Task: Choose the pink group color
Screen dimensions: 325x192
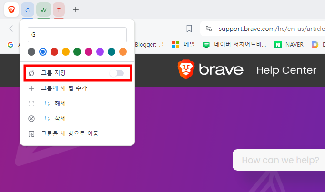Action: [x=89, y=52]
